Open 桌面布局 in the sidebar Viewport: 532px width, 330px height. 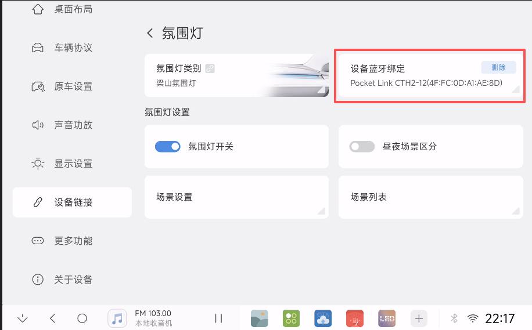72,9
